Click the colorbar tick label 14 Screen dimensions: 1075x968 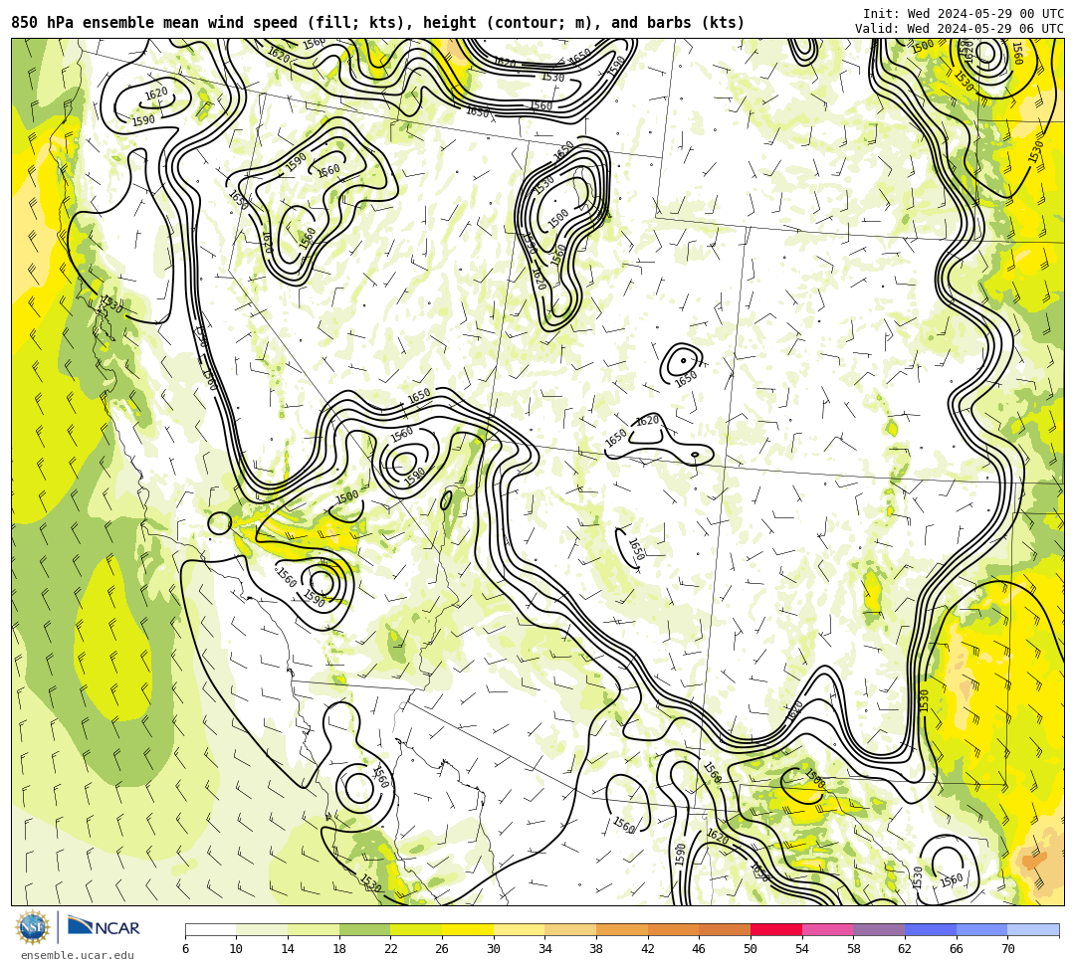[288, 949]
